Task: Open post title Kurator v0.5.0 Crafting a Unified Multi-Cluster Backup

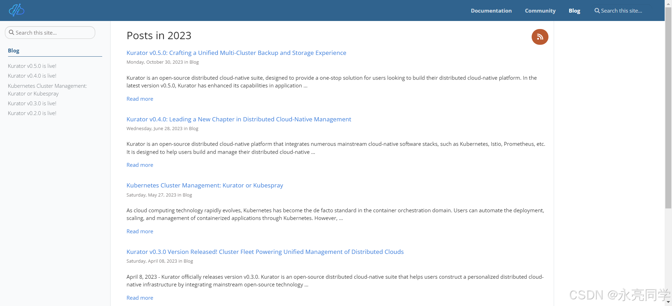Action: coord(236,53)
